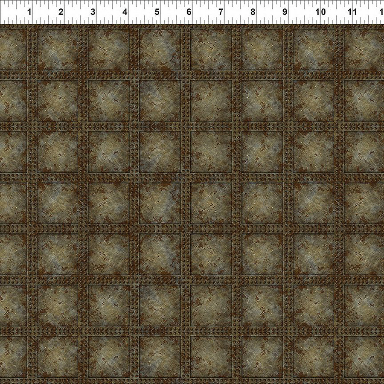Click the number 4 on the ruler
The width and height of the screenshot is (384, 384).
(125, 12)
